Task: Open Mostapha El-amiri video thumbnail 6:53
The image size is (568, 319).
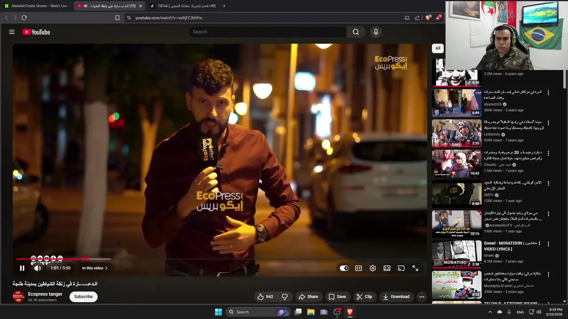Action: click(457, 284)
